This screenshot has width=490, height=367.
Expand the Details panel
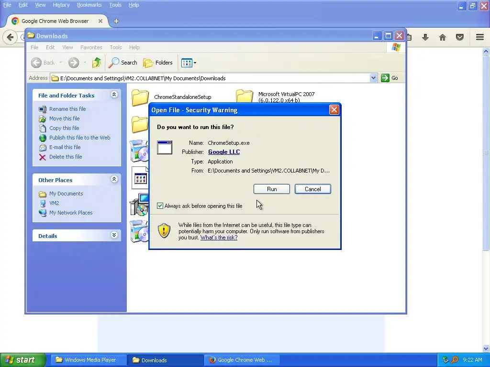[x=114, y=235]
